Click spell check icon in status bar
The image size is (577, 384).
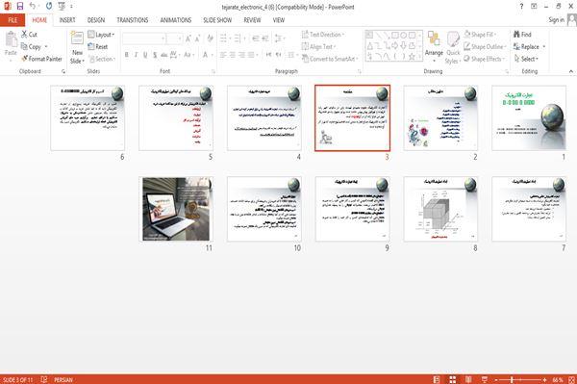[44, 379]
